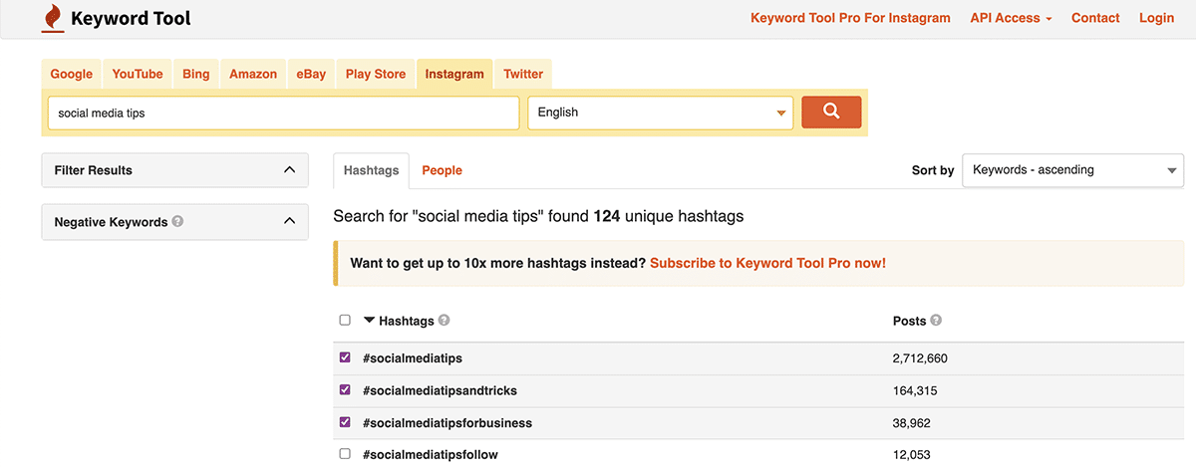Screen dimensions: 1196x469
Task: Click the #socialmediatipsfollow hashtag text
Action: click(431, 455)
